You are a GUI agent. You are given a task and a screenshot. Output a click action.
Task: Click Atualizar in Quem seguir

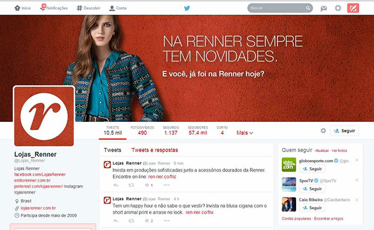(x=322, y=150)
